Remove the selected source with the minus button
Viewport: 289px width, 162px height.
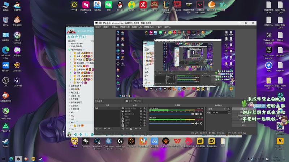tap(127, 129)
